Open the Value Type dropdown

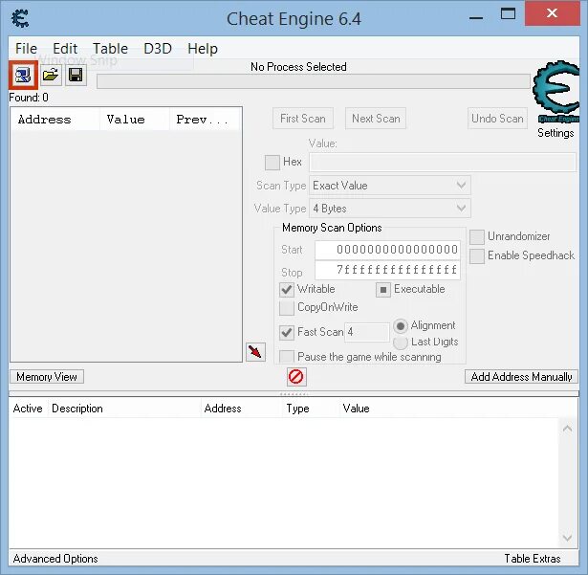pyautogui.click(x=390, y=209)
